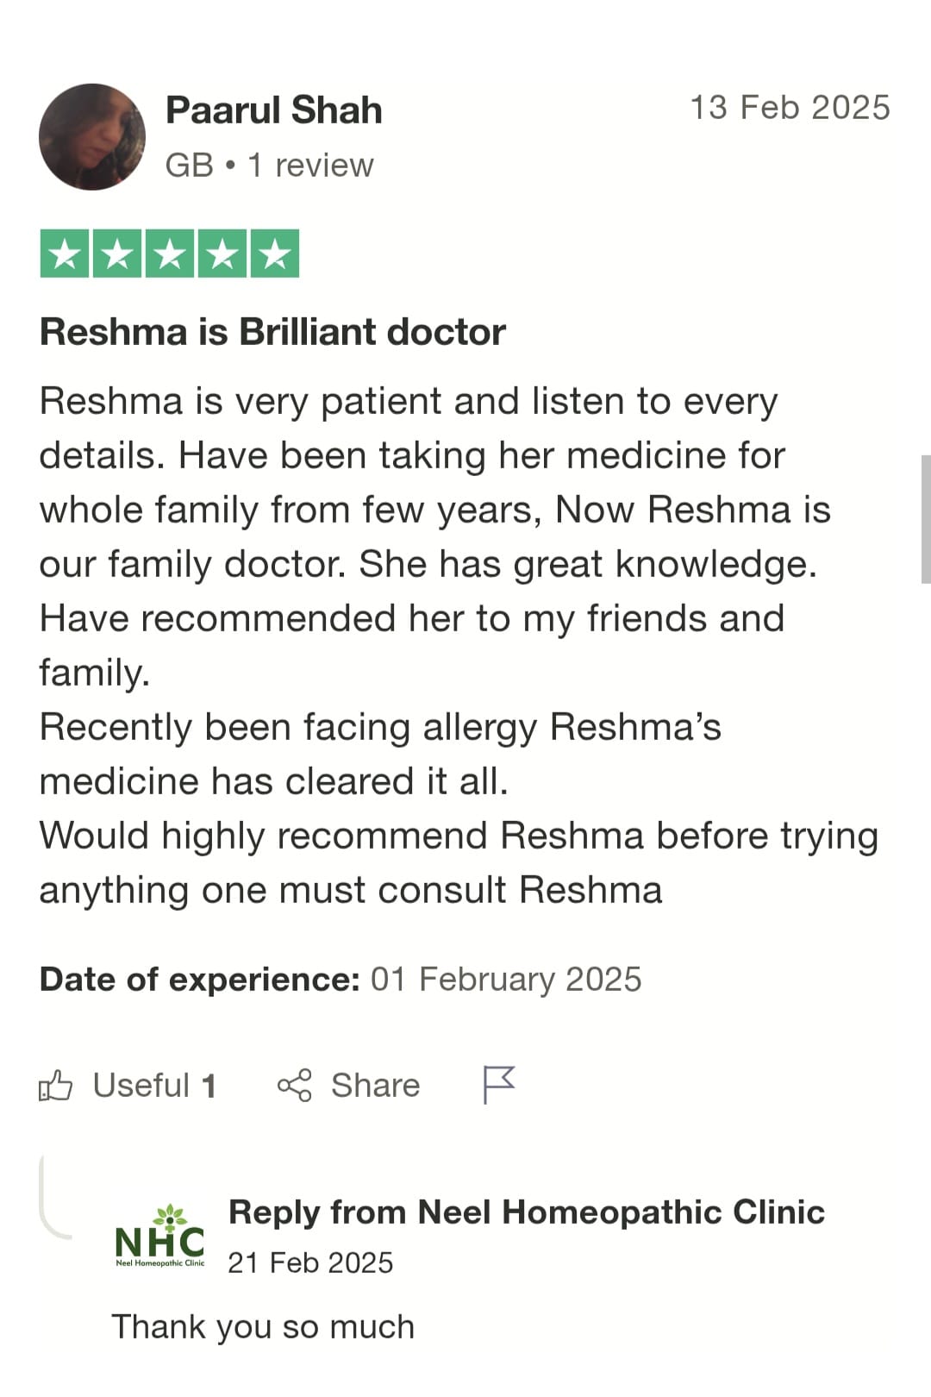Click the 13 Feb 2025 review date
The width and height of the screenshot is (931, 1397).
coord(790,108)
